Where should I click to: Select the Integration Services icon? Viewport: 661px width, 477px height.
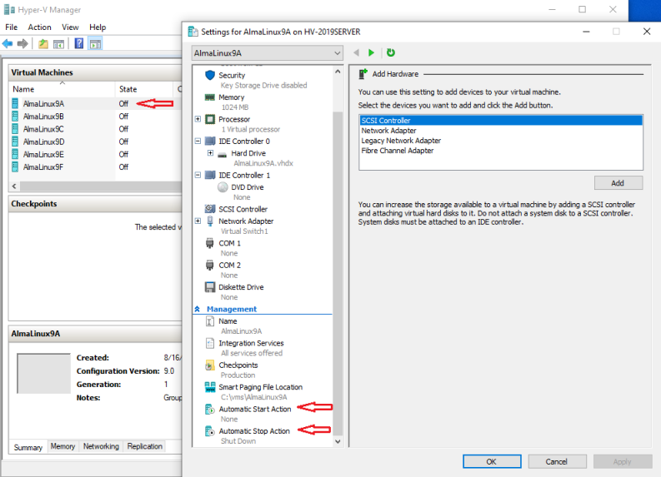[x=209, y=343]
